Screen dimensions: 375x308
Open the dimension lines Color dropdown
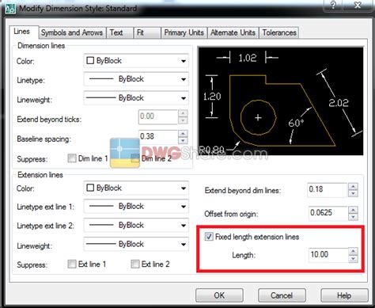[x=136, y=61]
